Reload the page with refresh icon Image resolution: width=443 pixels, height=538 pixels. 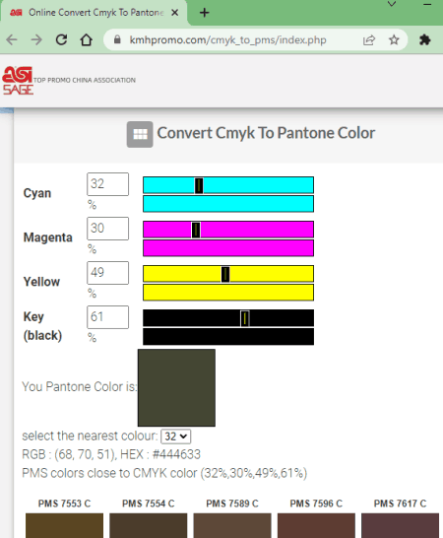[x=61, y=40]
